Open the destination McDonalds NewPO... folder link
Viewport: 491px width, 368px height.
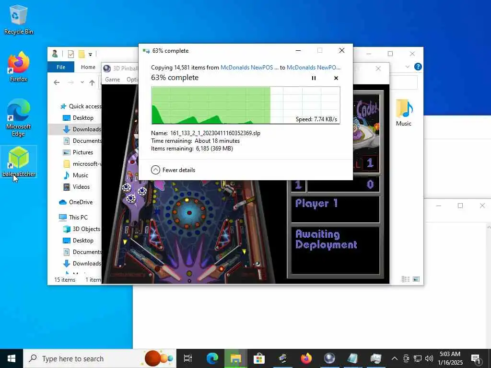[314, 68]
